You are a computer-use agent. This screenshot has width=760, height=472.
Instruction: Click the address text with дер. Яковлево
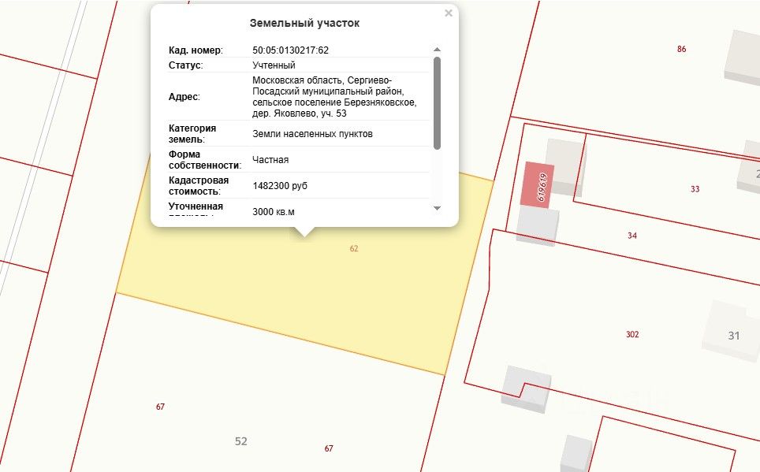click(x=334, y=96)
